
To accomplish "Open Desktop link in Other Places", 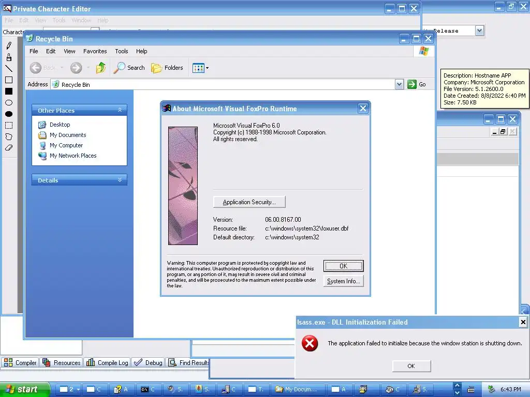I will click(x=54, y=125).
